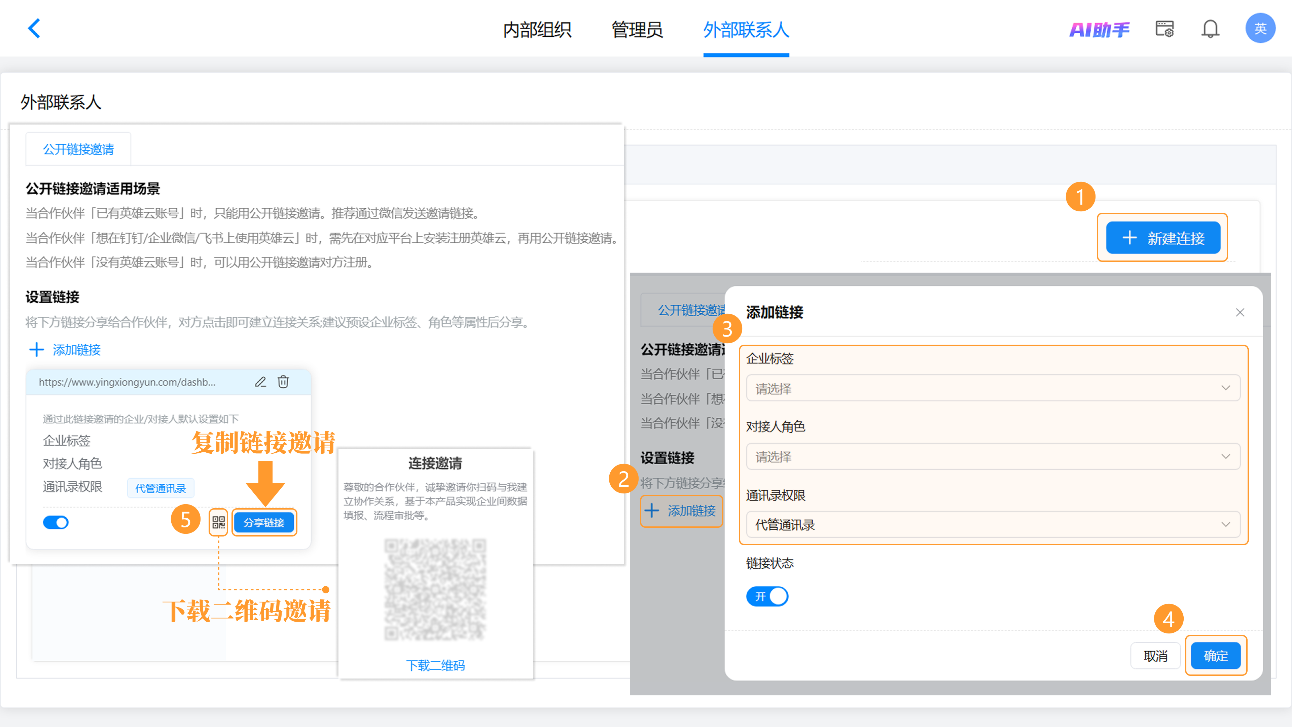
Task: Edit the yingxiongyun invitation link
Action: 260,382
